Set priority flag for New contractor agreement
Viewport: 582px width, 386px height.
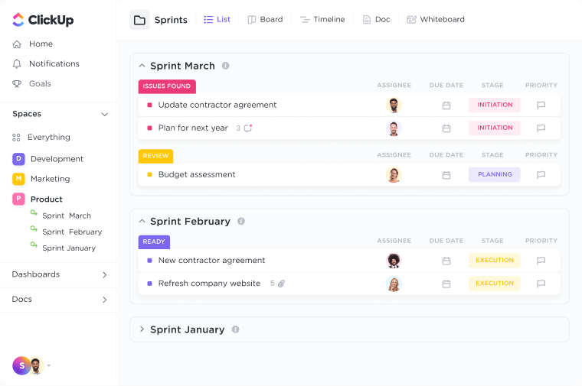pyautogui.click(x=541, y=261)
